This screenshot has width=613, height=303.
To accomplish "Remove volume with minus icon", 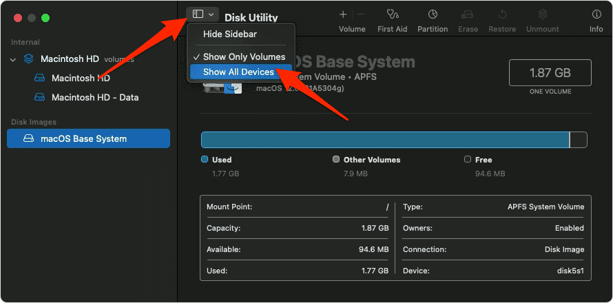I will click(361, 14).
